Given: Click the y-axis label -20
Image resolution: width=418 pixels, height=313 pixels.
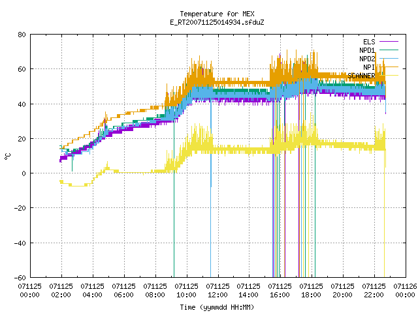Looking at the screenshot, I should click(x=20, y=208).
